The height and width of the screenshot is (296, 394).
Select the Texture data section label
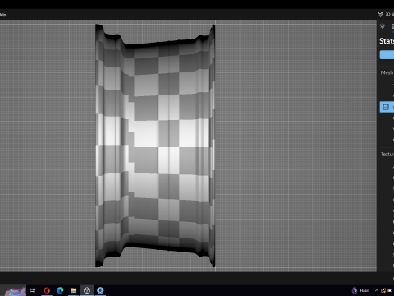[x=387, y=154]
